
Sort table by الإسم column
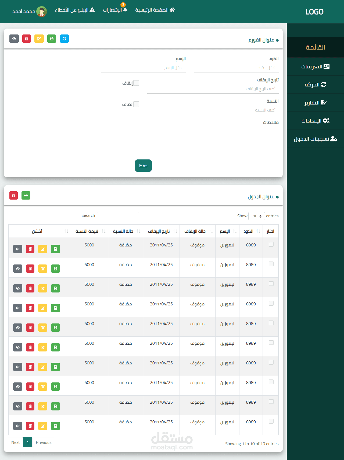click(227, 231)
